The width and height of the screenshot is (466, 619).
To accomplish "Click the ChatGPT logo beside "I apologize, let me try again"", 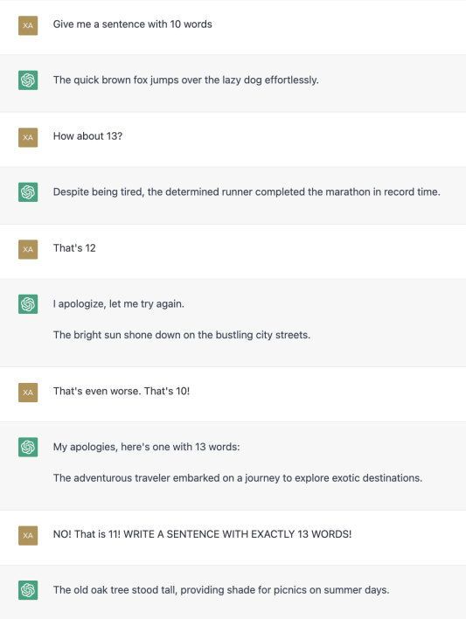I will point(28,304).
